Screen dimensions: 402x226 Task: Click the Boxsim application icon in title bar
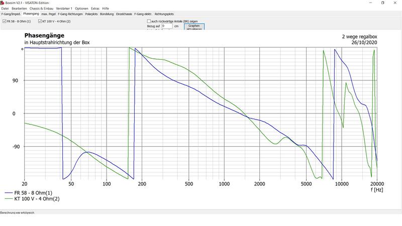click(x=3, y=3)
